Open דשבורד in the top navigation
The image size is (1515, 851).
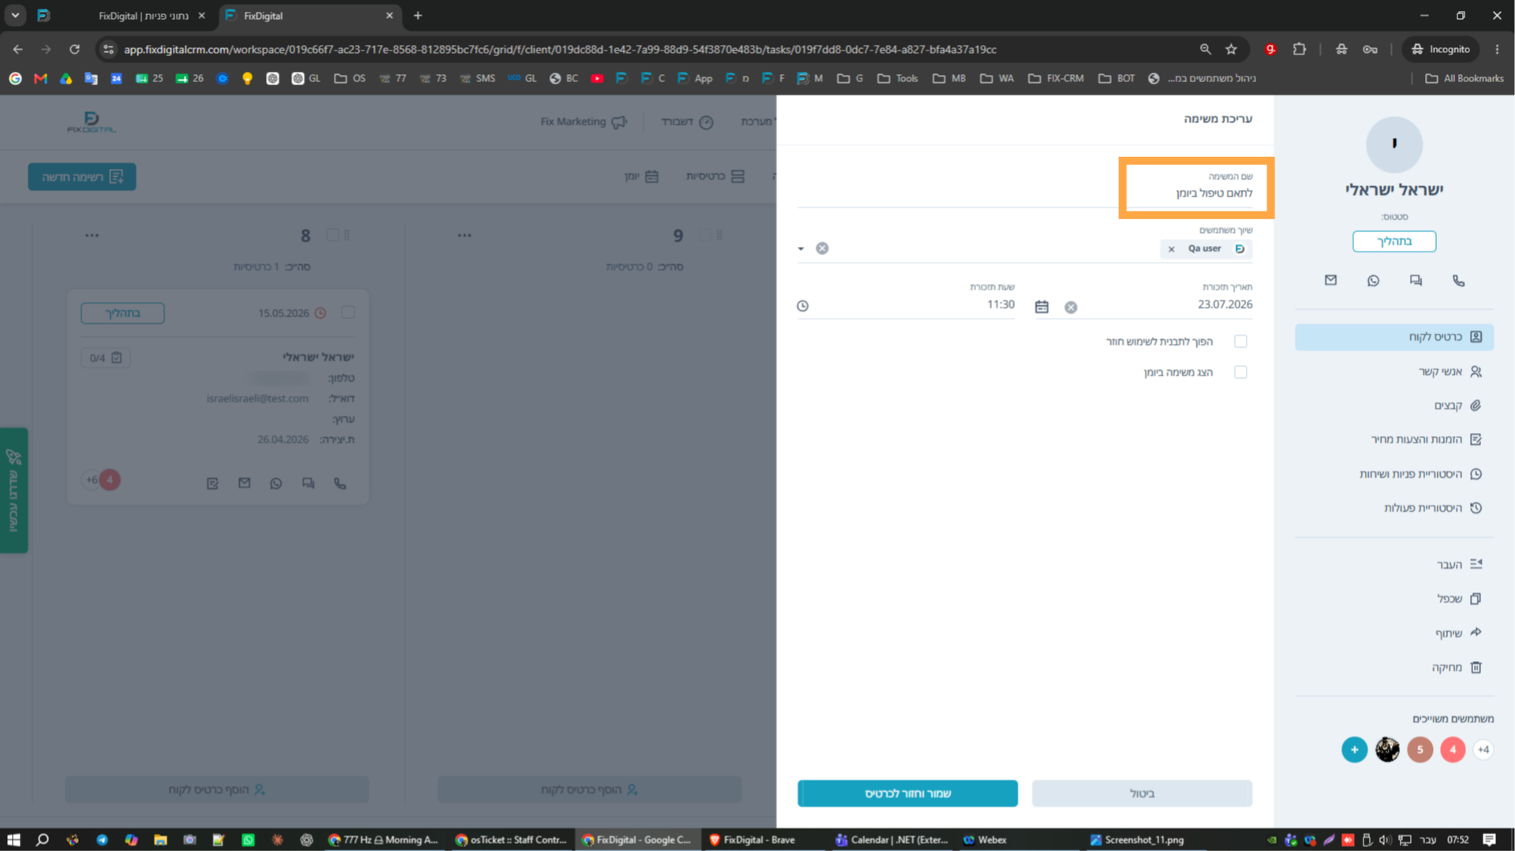tap(687, 121)
